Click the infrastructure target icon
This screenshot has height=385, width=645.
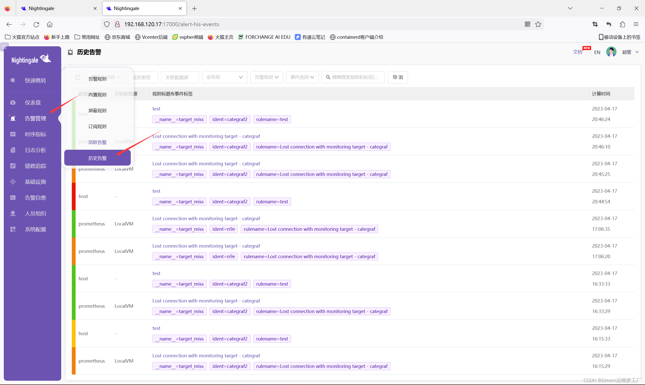pos(13,182)
